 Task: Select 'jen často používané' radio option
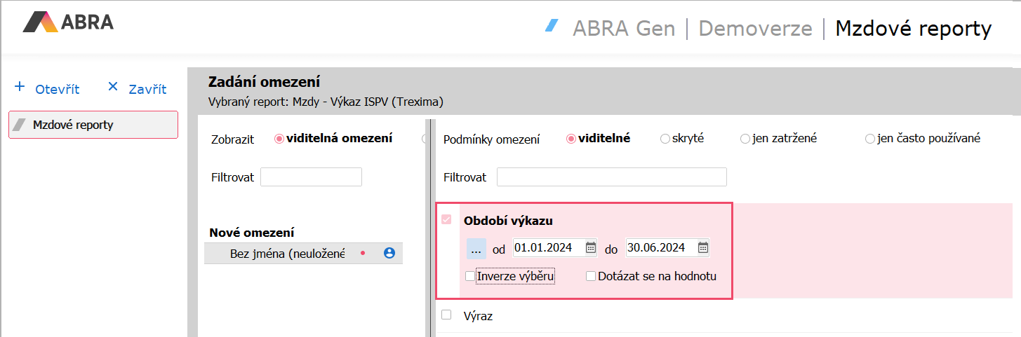pos(870,139)
